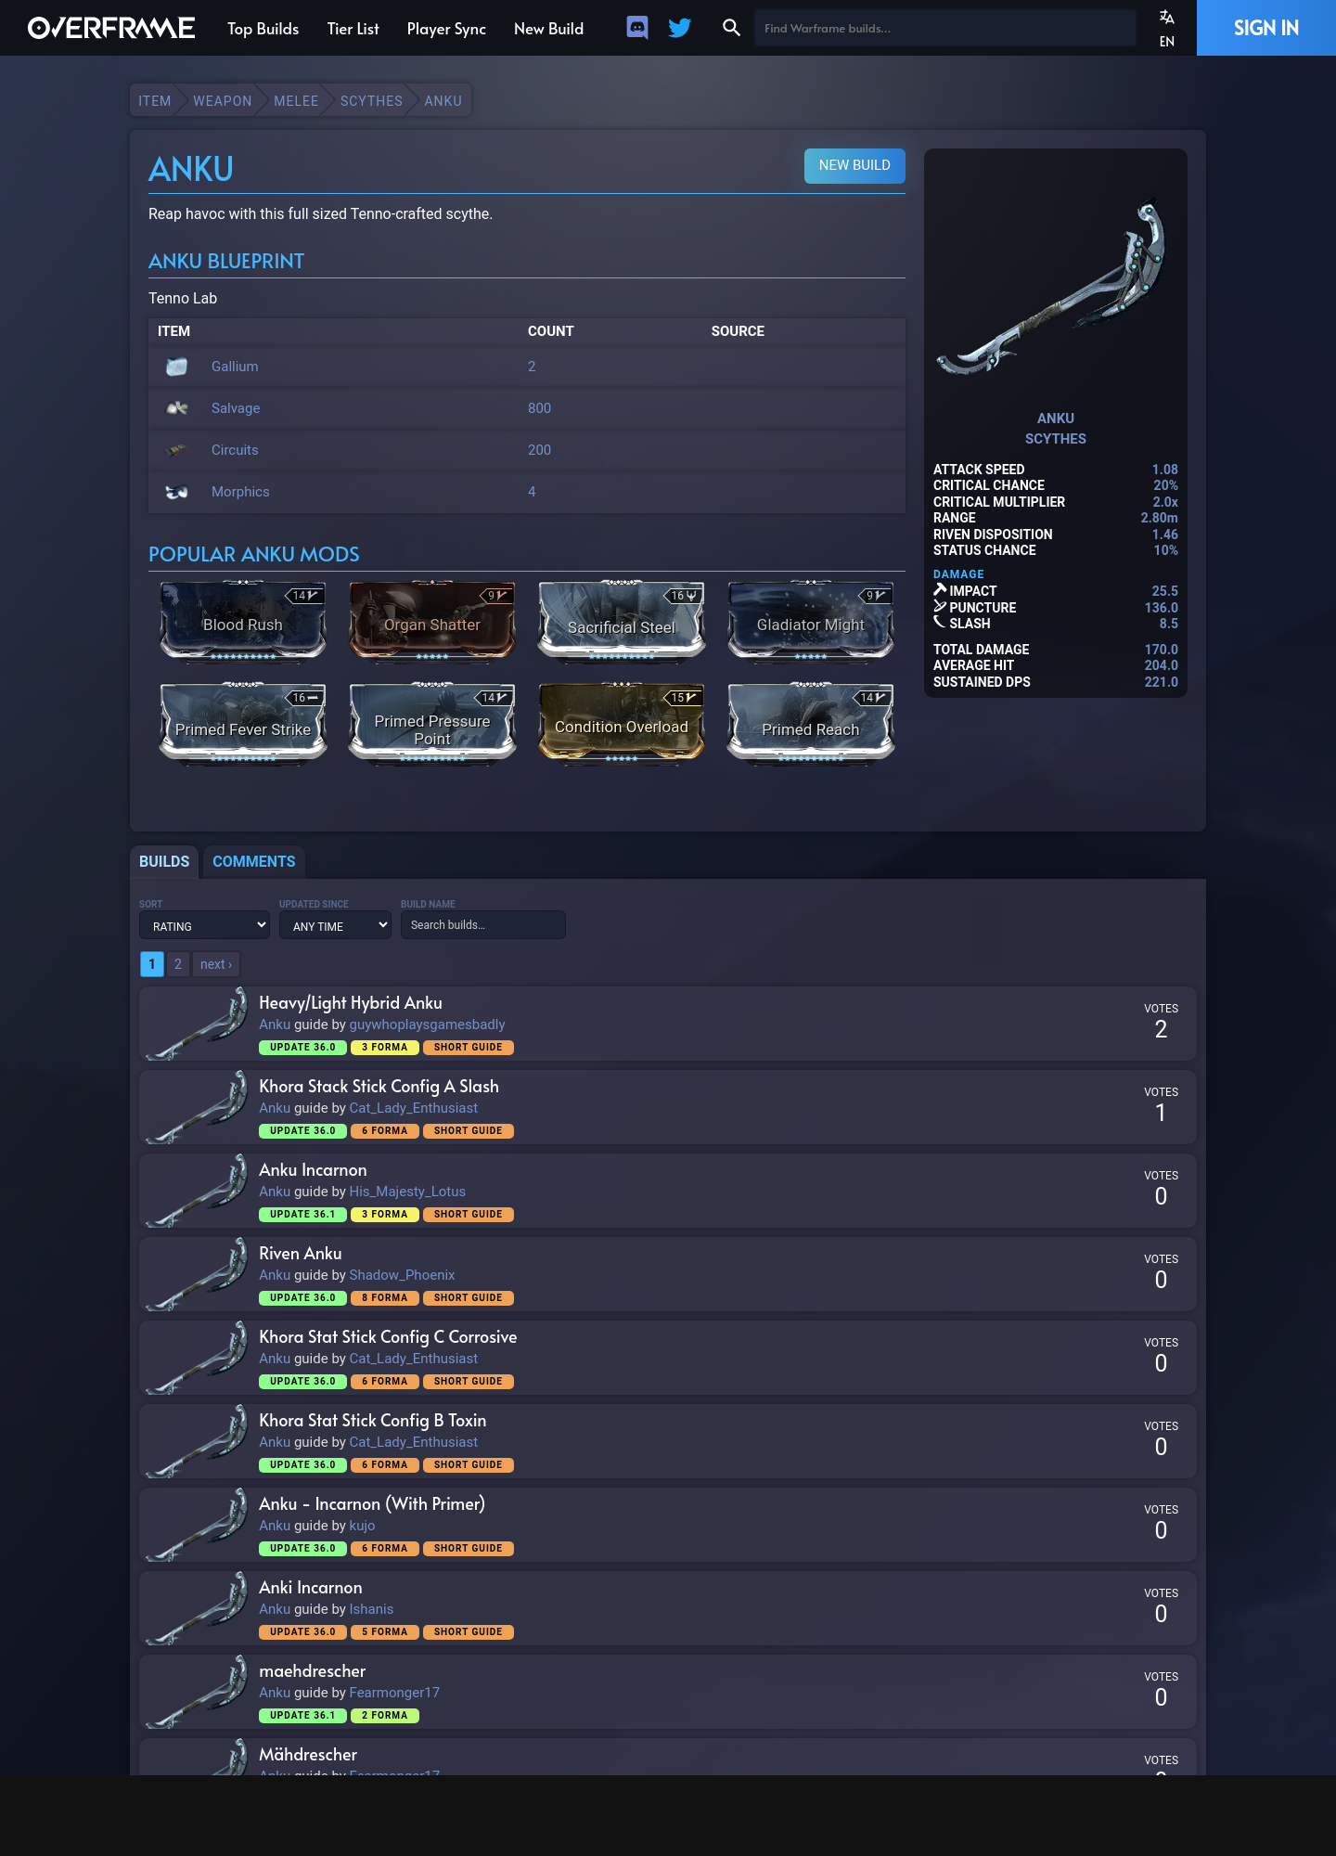Open author kujo profile
This screenshot has height=1856, width=1336.
(x=362, y=1526)
